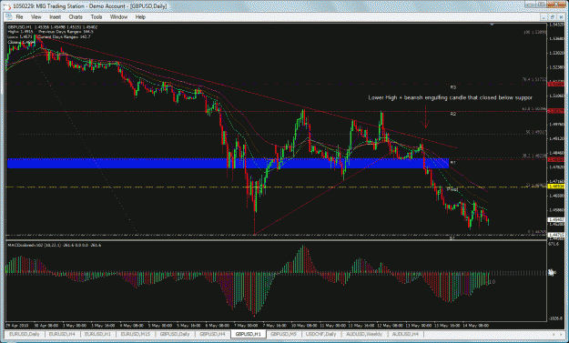The width and height of the screenshot is (569, 343).
Task: Open the View menu
Action: pos(36,17)
